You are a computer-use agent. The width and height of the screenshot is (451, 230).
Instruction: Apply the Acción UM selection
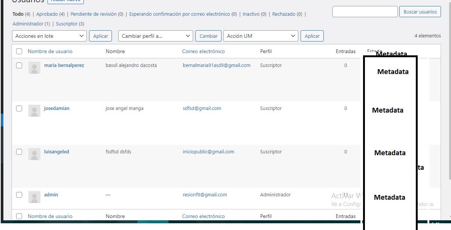(312, 36)
